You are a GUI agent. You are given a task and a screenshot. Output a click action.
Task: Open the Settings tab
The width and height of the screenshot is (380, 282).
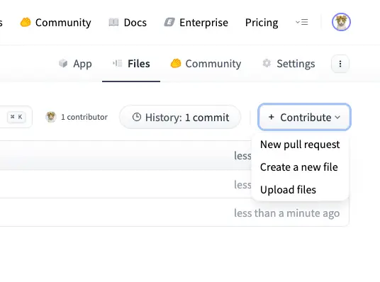(x=289, y=64)
